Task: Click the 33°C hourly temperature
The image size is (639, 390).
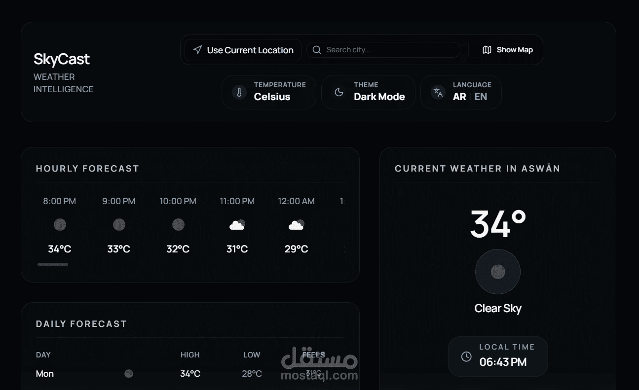Action: (x=119, y=249)
